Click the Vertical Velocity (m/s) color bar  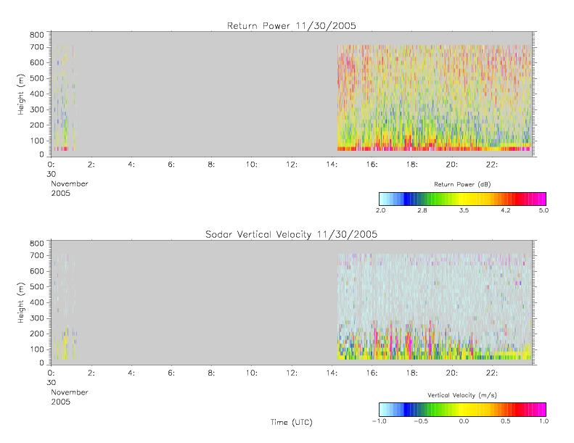(x=462, y=410)
